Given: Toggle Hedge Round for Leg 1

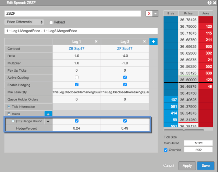Looking at the screenshot, I should coord(77,121).
